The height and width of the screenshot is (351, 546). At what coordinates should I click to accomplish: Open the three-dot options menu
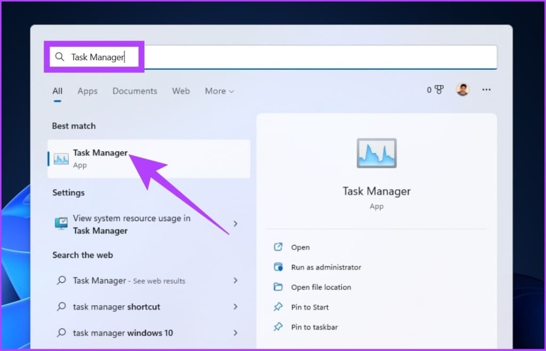[486, 90]
